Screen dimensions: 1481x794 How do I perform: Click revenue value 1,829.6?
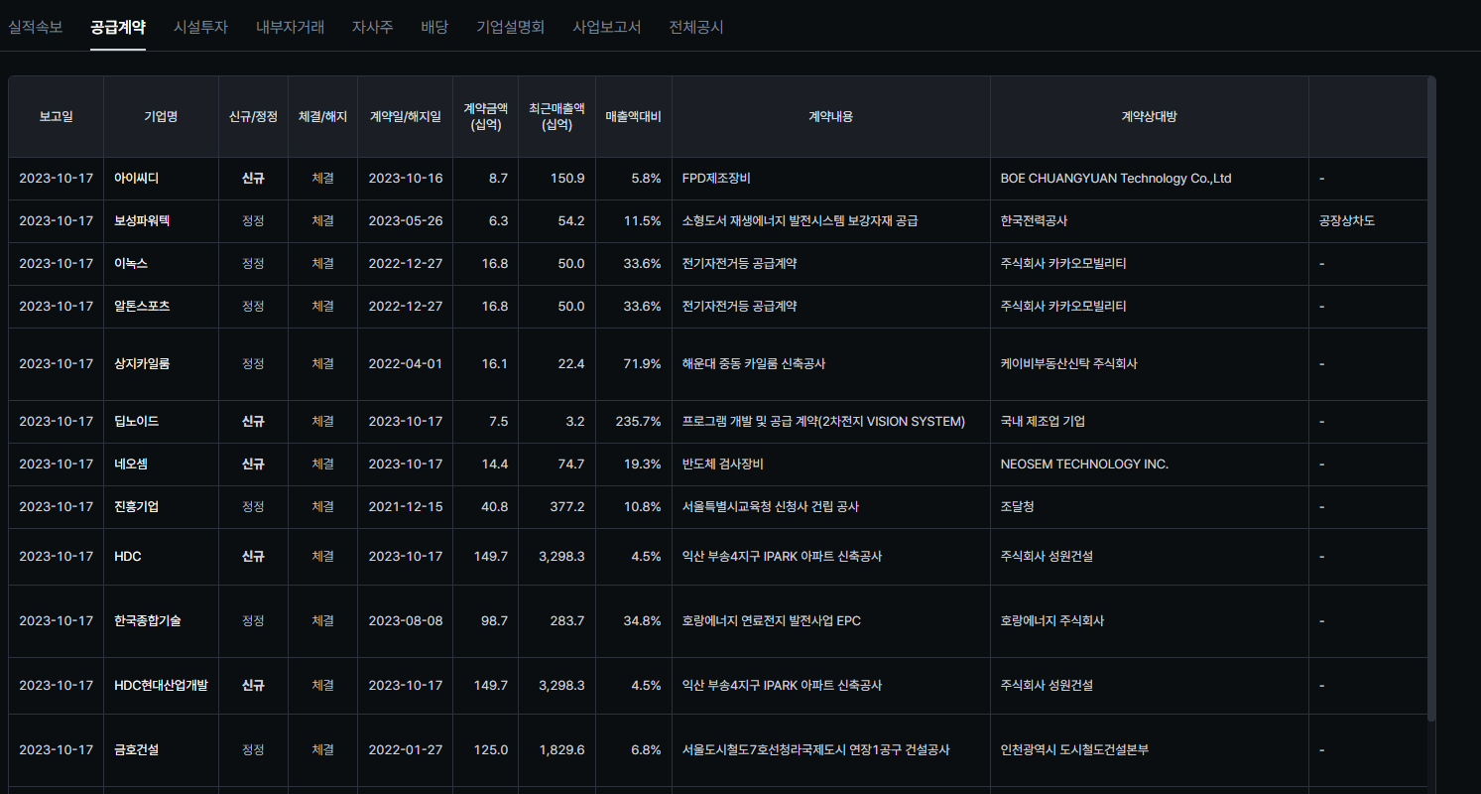pos(561,750)
